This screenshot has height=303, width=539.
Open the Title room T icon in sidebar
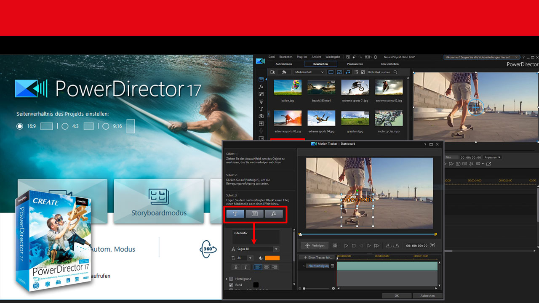pos(261,109)
